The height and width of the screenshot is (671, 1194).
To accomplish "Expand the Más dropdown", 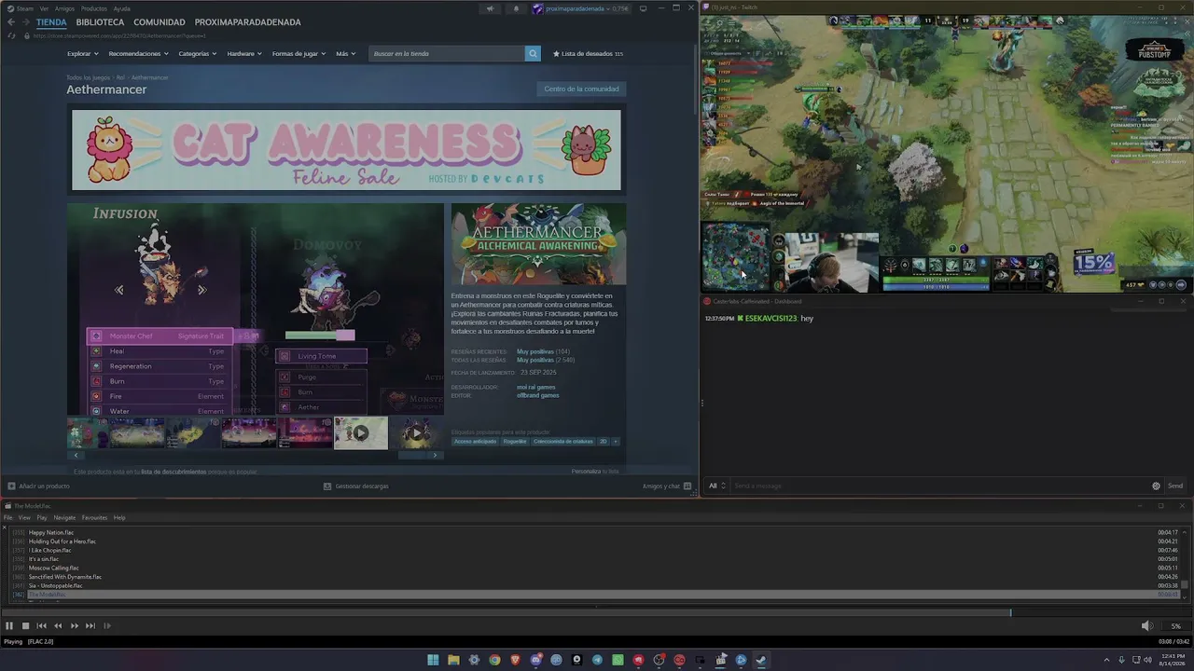I will [x=345, y=54].
